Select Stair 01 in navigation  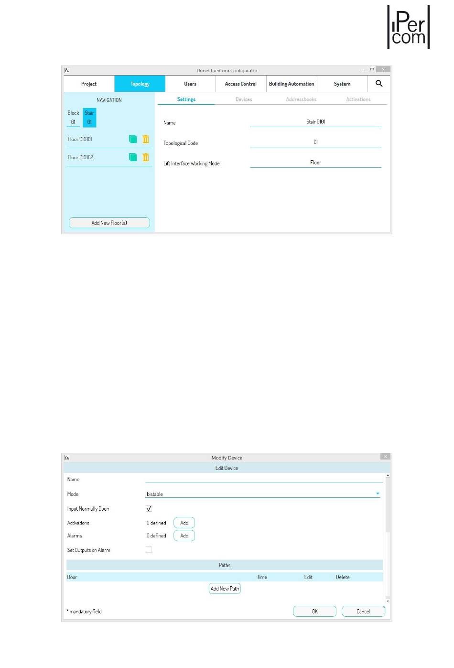89,118
